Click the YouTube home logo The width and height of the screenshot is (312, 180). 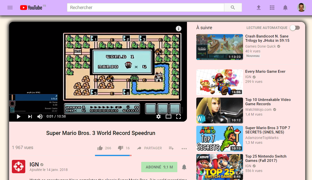[31, 8]
